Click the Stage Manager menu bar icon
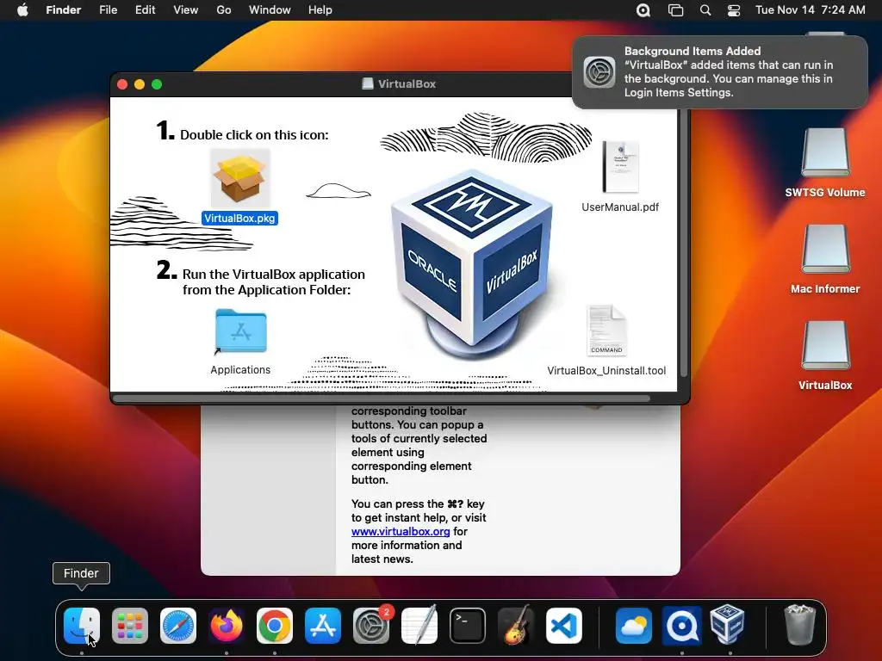This screenshot has width=882, height=661. 675,10
